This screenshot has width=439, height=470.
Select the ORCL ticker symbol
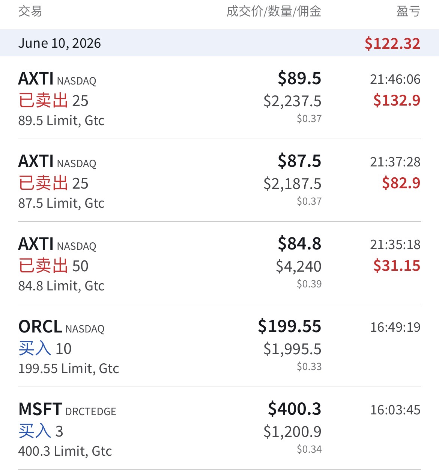click(40, 326)
